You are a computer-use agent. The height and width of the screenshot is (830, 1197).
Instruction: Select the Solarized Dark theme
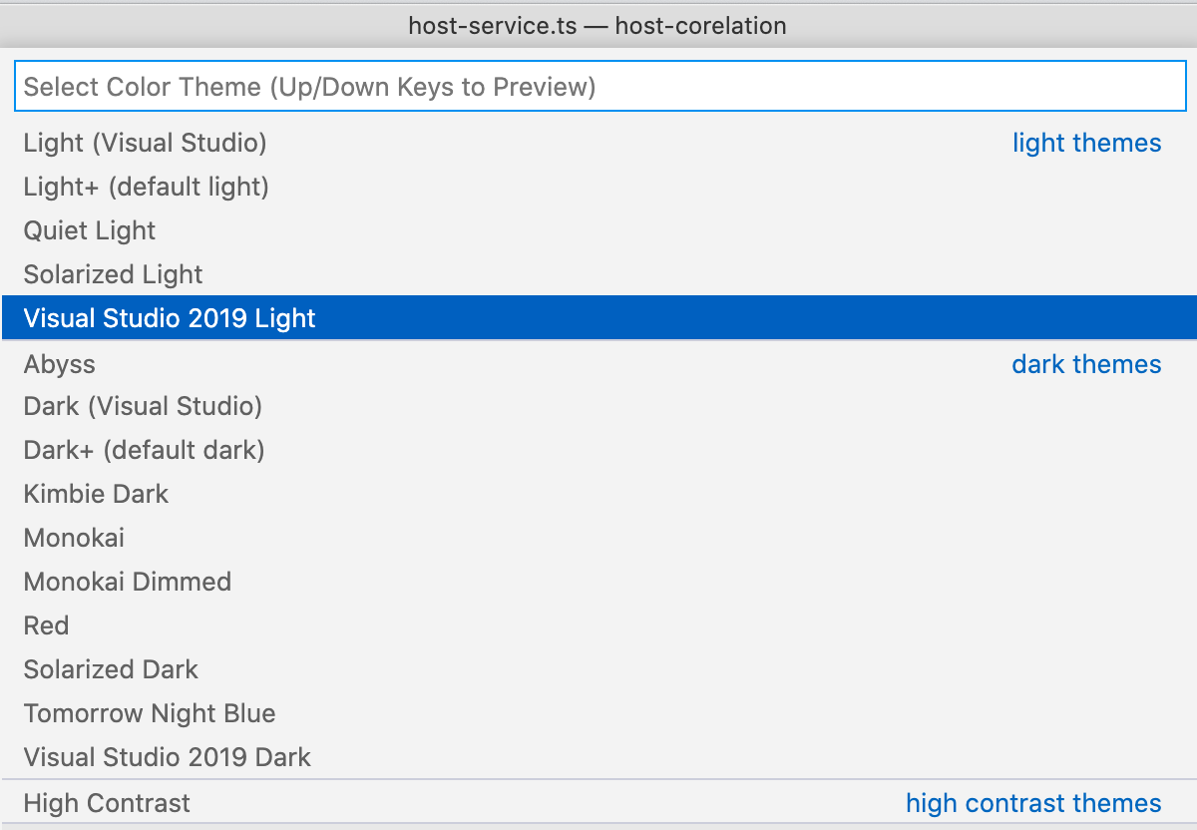tap(111, 669)
